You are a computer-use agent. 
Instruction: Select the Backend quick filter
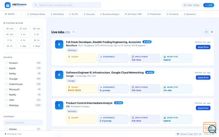point(189,14)
